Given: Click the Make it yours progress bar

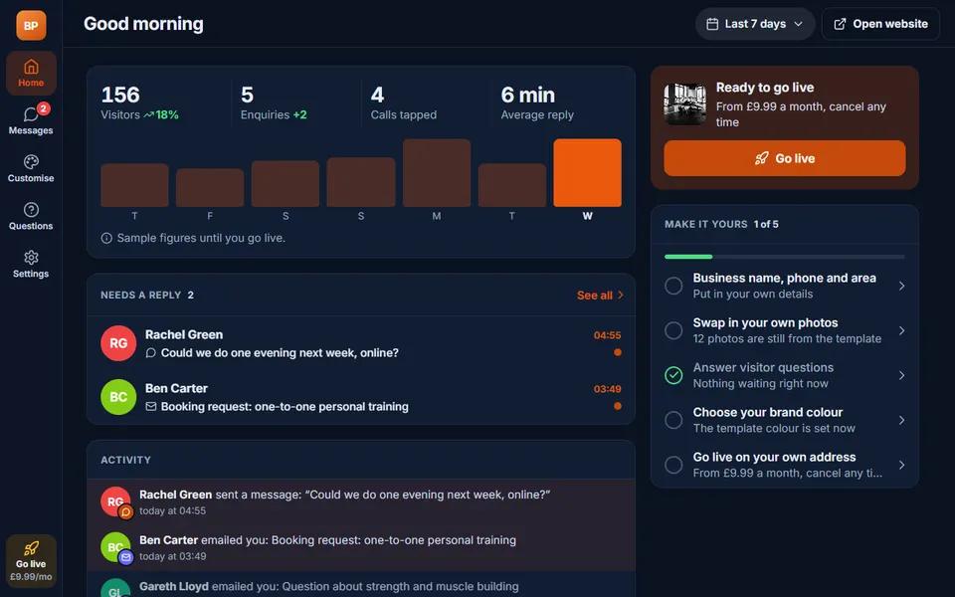Looking at the screenshot, I should click(x=785, y=257).
